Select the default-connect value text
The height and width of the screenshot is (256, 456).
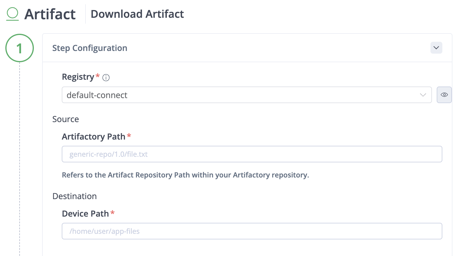click(x=97, y=95)
